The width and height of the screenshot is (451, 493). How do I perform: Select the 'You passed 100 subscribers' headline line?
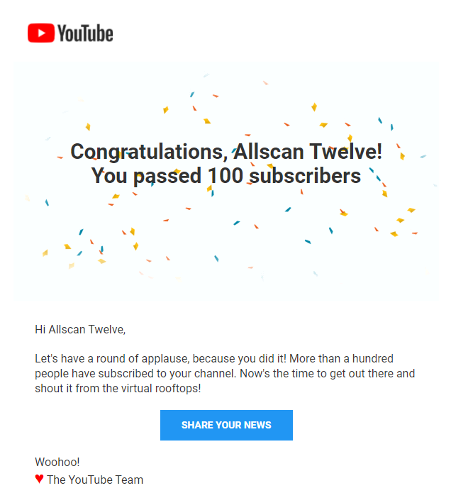[226, 176]
